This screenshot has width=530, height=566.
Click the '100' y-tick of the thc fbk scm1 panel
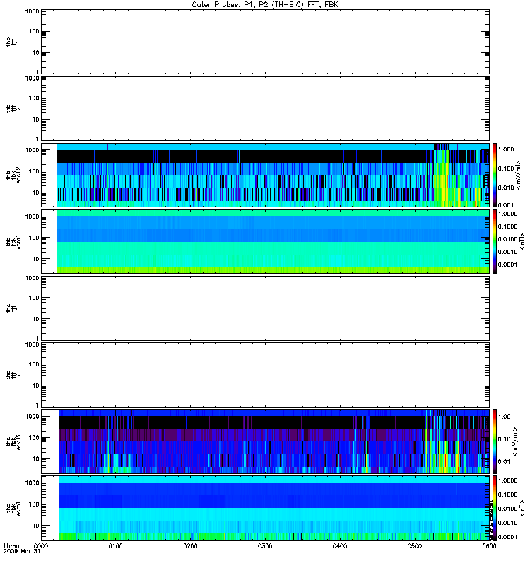tap(34, 504)
